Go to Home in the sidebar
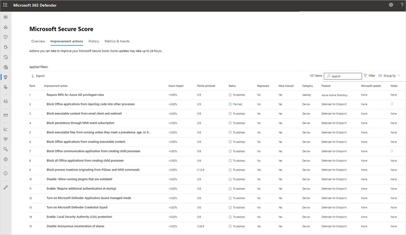Image resolution: width=406 pixels, height=235 pixels. [5, 27]
